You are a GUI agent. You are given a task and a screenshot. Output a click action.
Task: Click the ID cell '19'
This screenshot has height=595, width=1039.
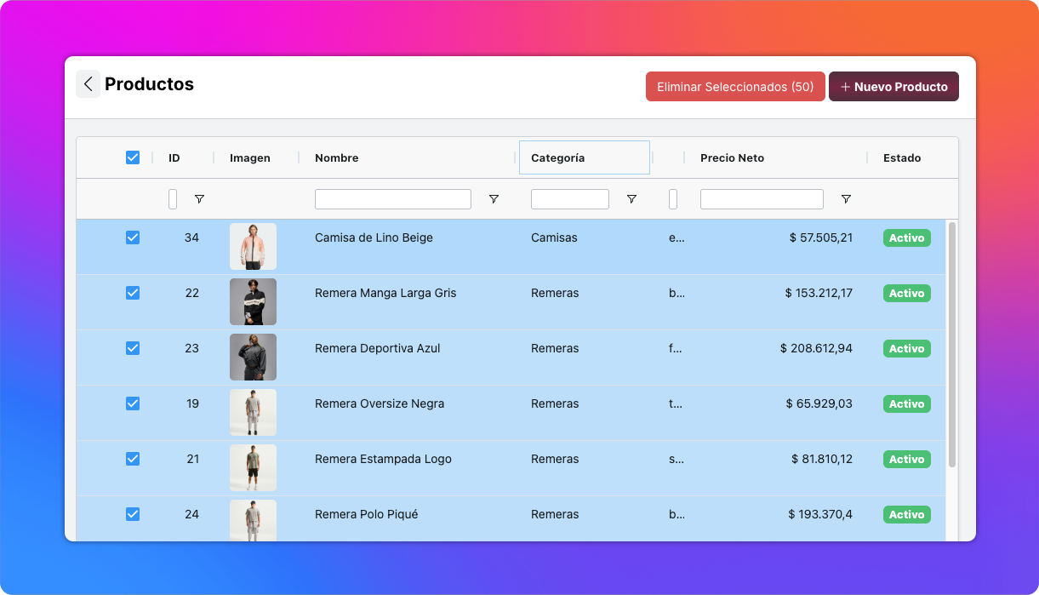point(192,403)
